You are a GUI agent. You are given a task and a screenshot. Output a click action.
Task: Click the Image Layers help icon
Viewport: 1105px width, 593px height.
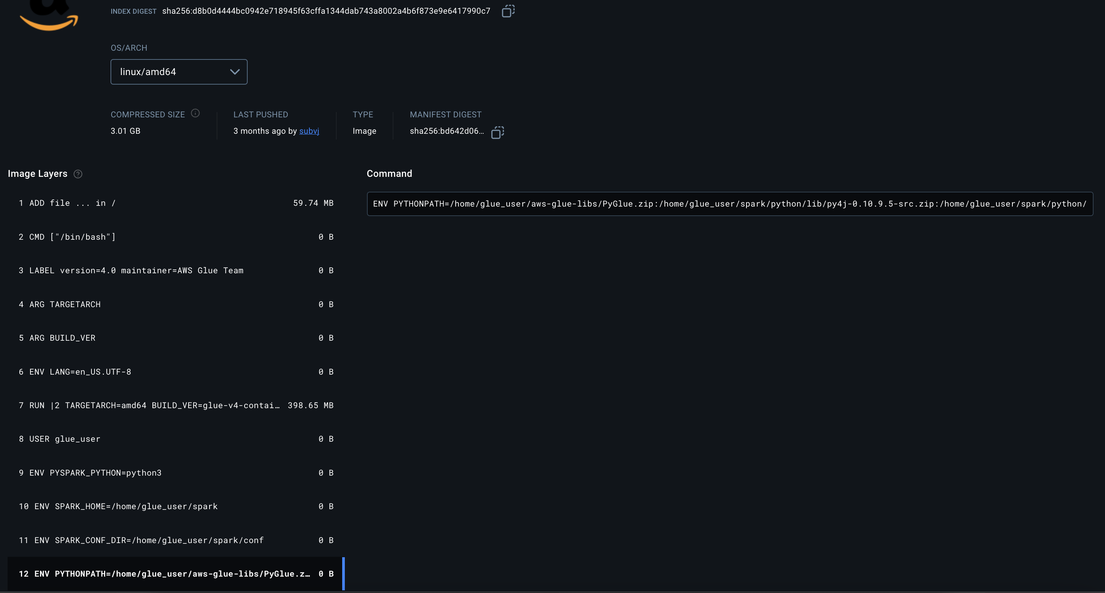(78, 174)
